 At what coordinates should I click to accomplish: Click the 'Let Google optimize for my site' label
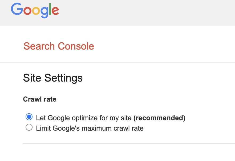(84, 118)
